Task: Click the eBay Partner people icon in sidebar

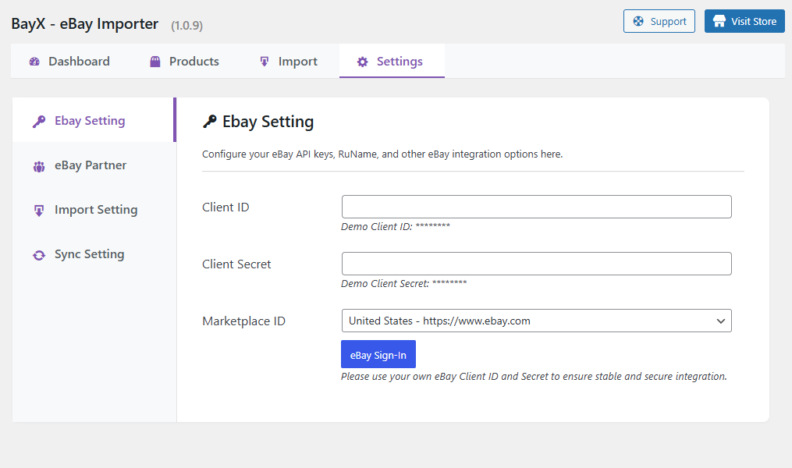Action: coord(38,165)
